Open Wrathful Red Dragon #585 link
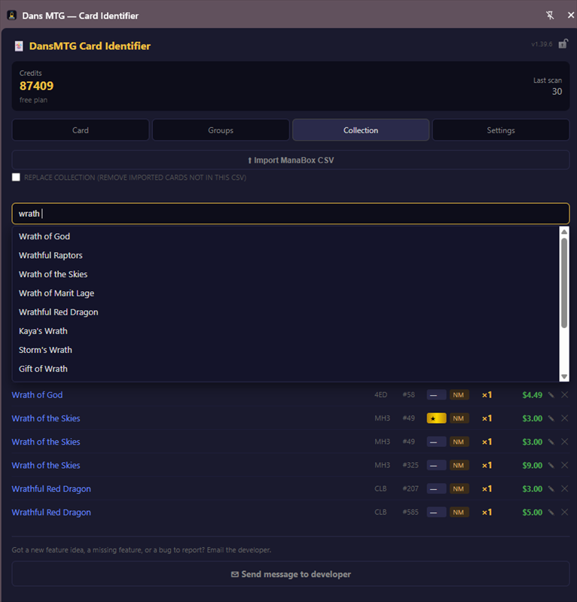The image size is (577, 602). click(x=51, y=512)
